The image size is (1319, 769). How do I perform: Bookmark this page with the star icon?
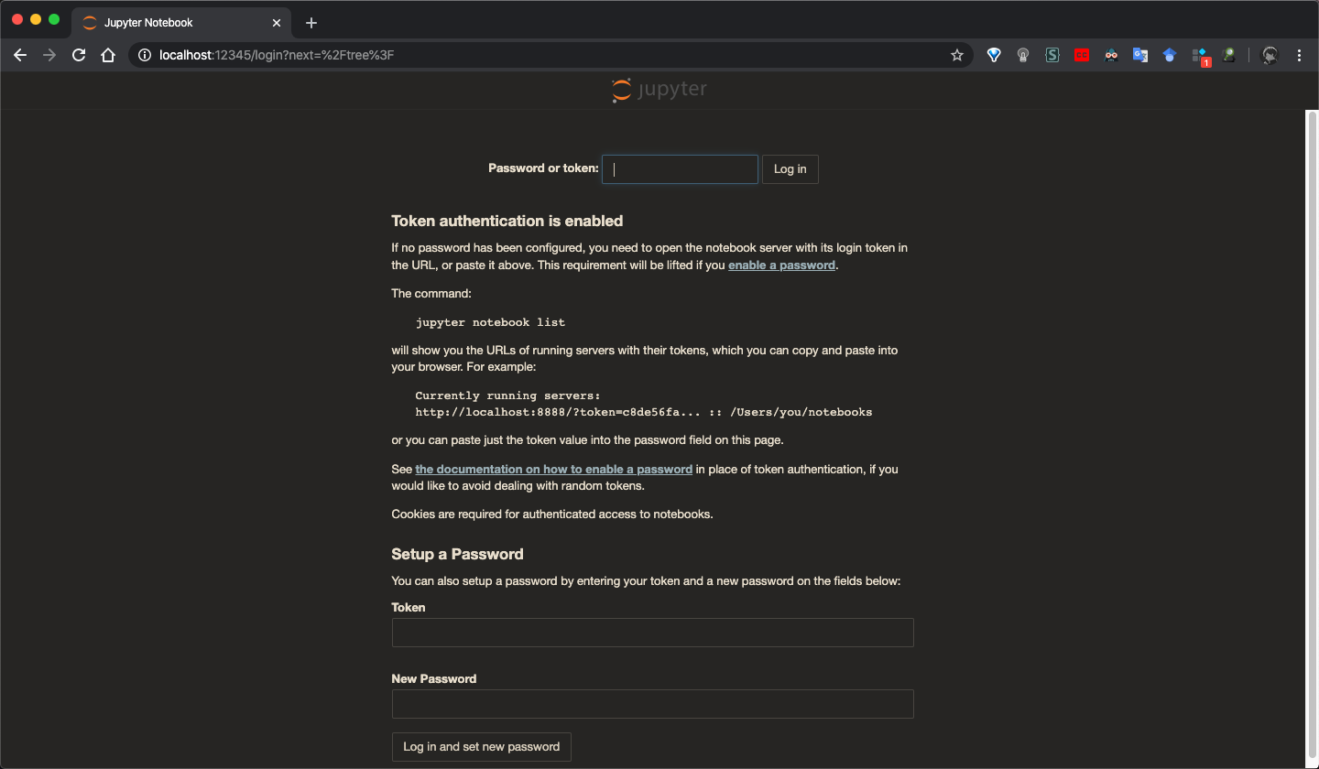957,55
